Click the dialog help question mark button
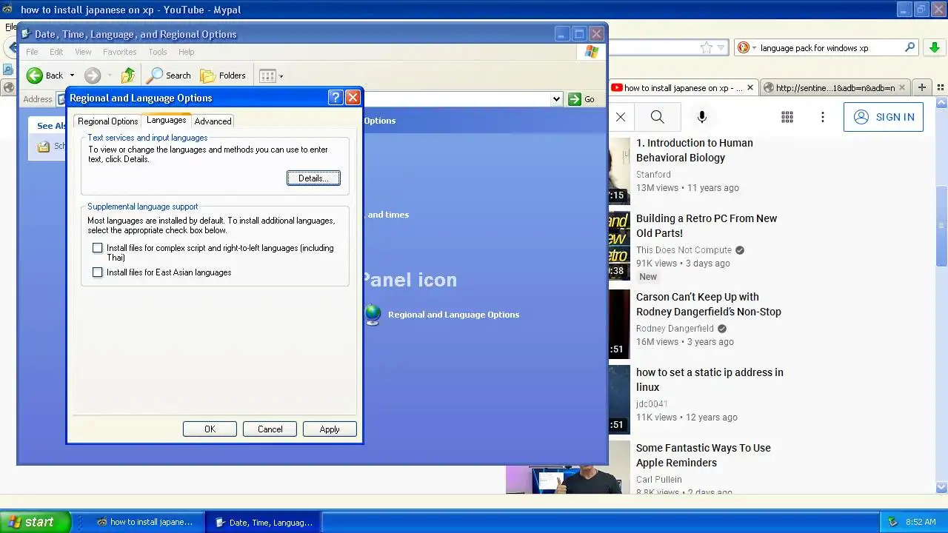948x533 pixels. [x=335, y=98]
